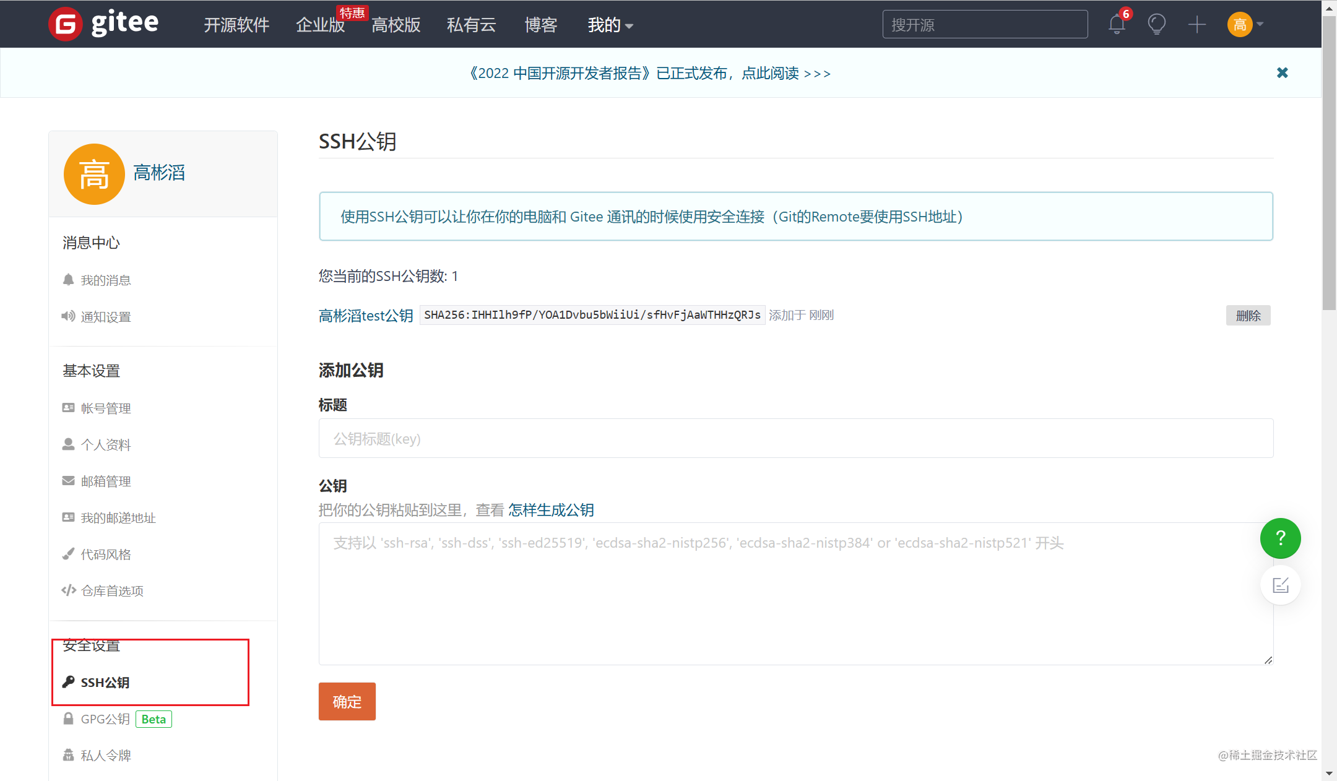
Task: Click the floating feedback edit icon
Action: [x=1280, y=585]
